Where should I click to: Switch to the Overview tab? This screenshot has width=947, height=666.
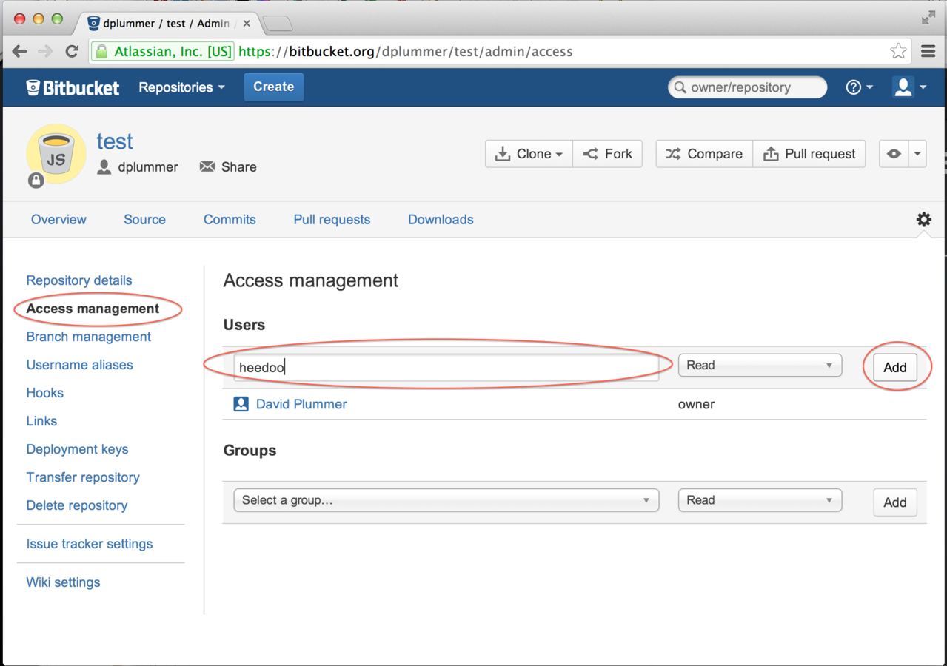click(x=58, y=220)
